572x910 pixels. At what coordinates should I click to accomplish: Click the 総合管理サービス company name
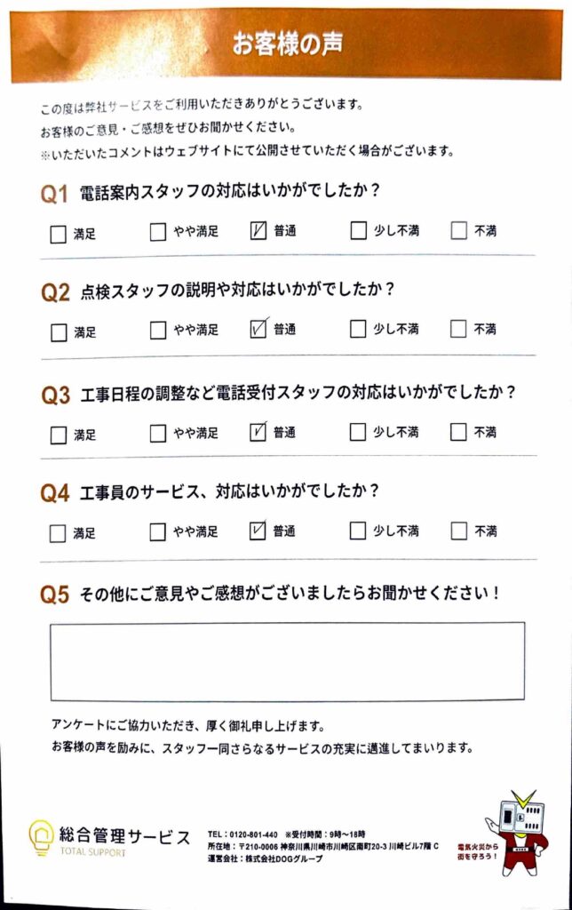(x=124, y=836)
